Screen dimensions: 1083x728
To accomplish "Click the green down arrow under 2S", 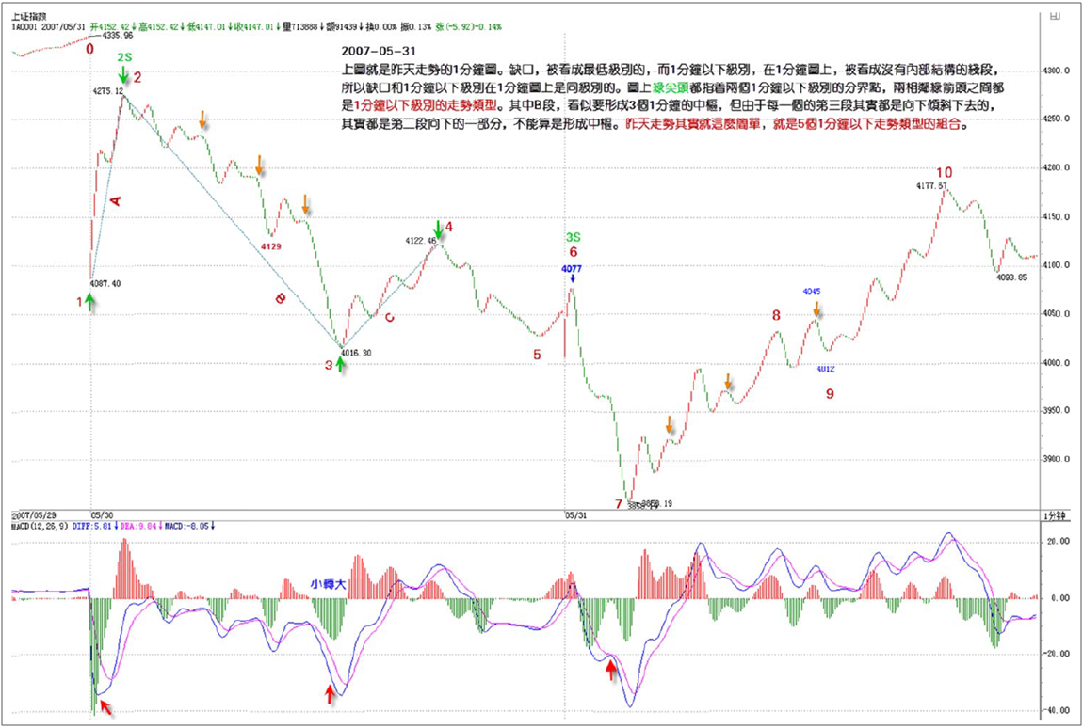I will click(123, 75).
